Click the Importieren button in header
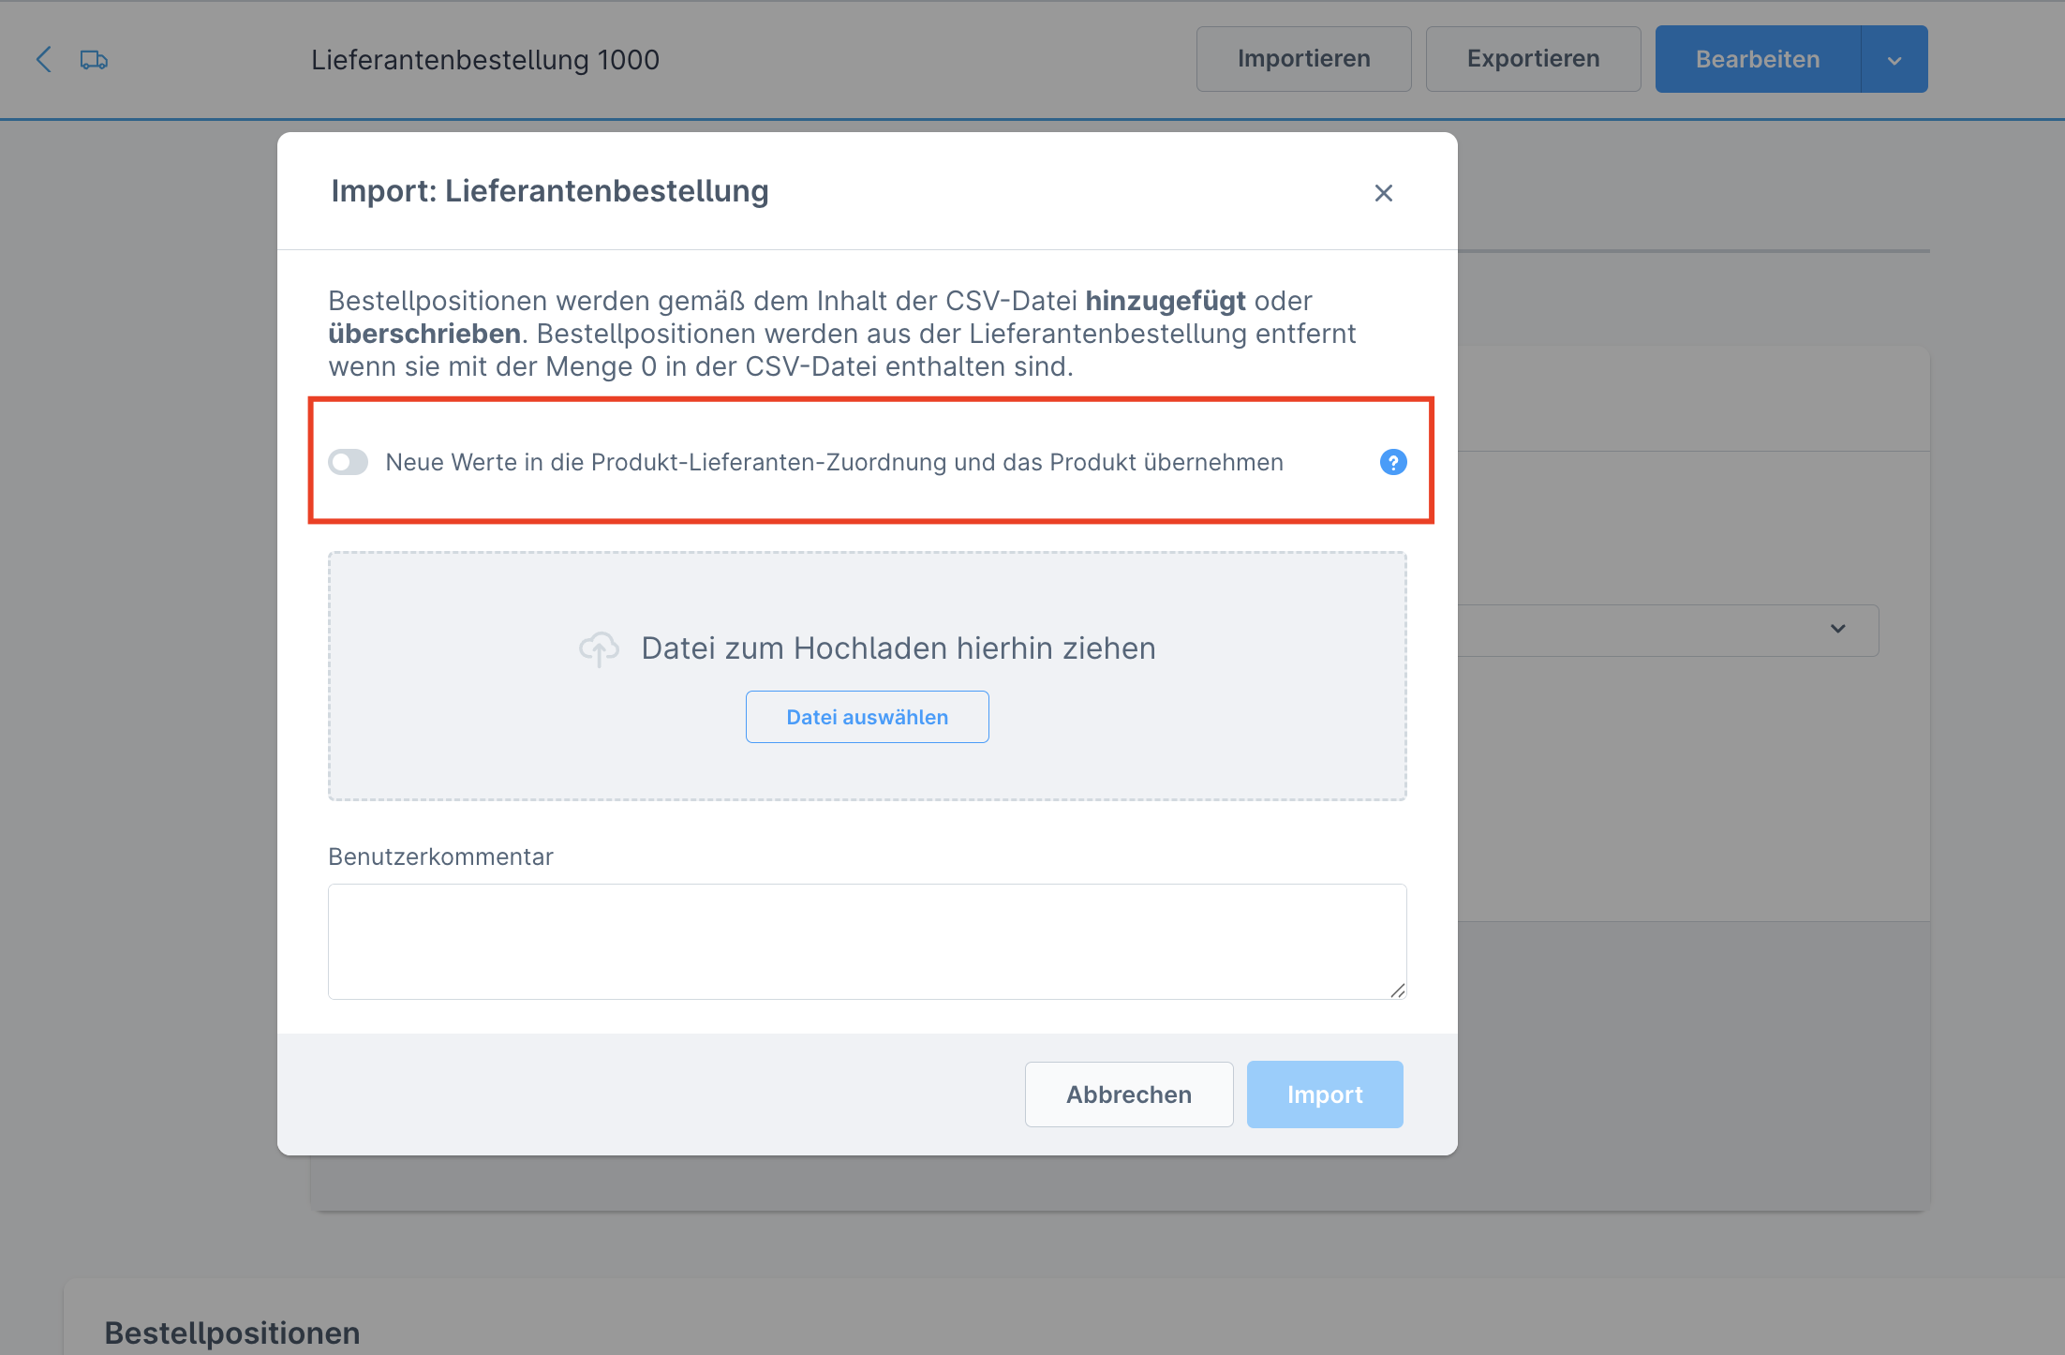 (x=1303, y=59)
